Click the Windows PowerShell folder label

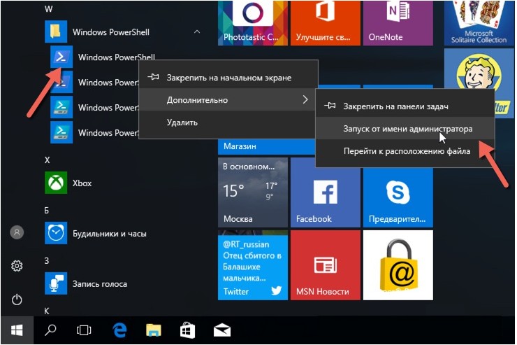[x=111, y=32]
